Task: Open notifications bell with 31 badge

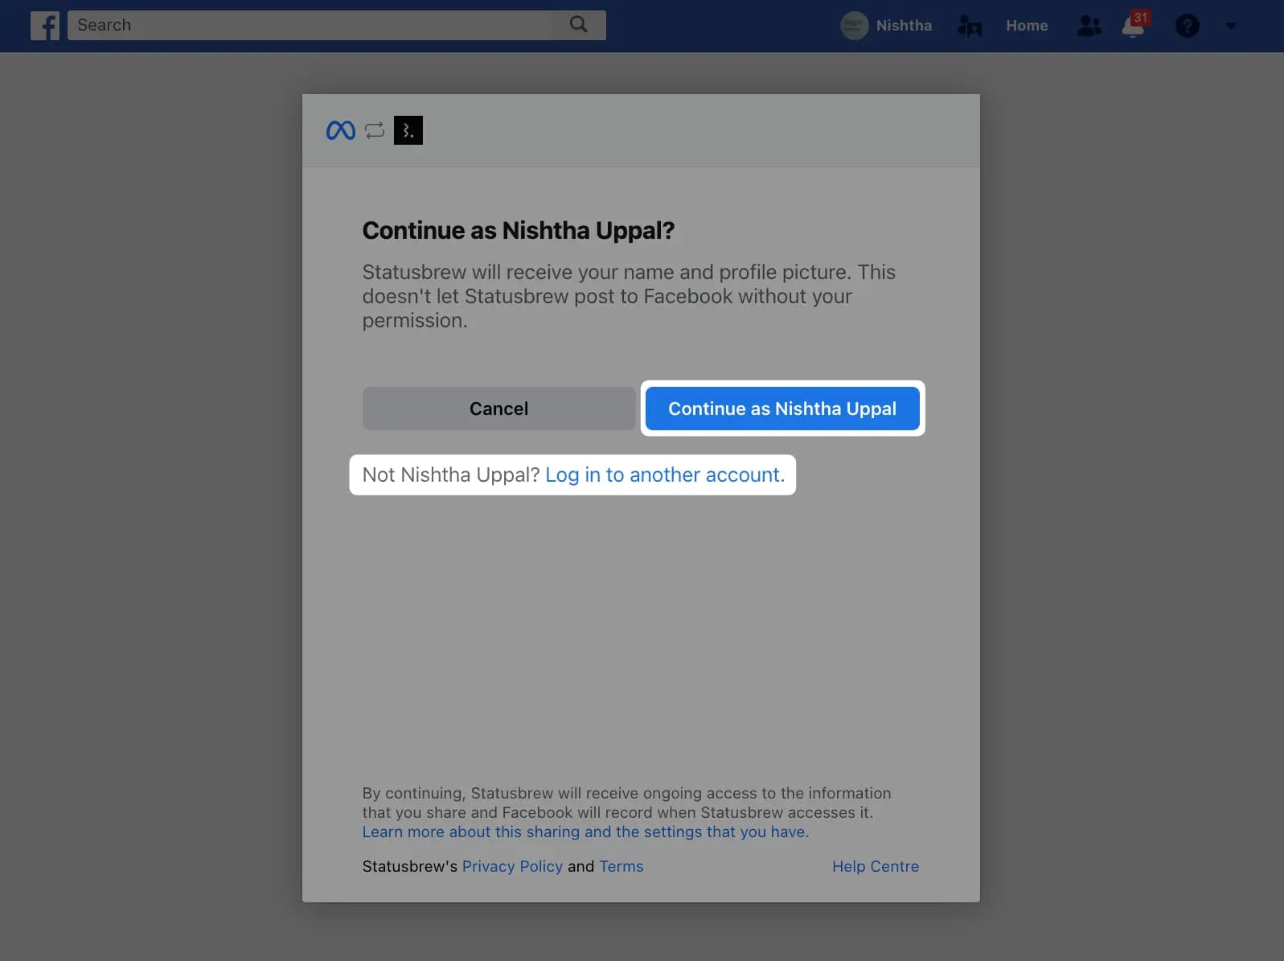Action: pyautogui.click(x=1134, y=25)
